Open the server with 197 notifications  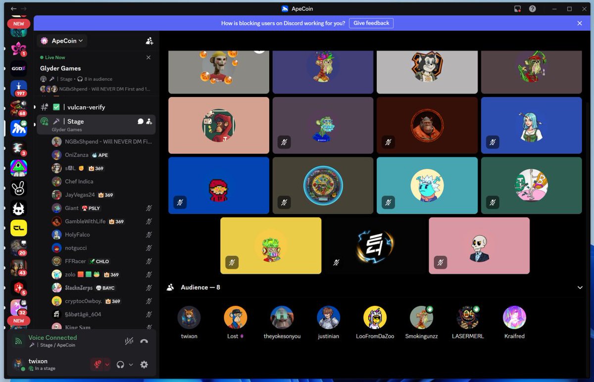coord(18,88)
